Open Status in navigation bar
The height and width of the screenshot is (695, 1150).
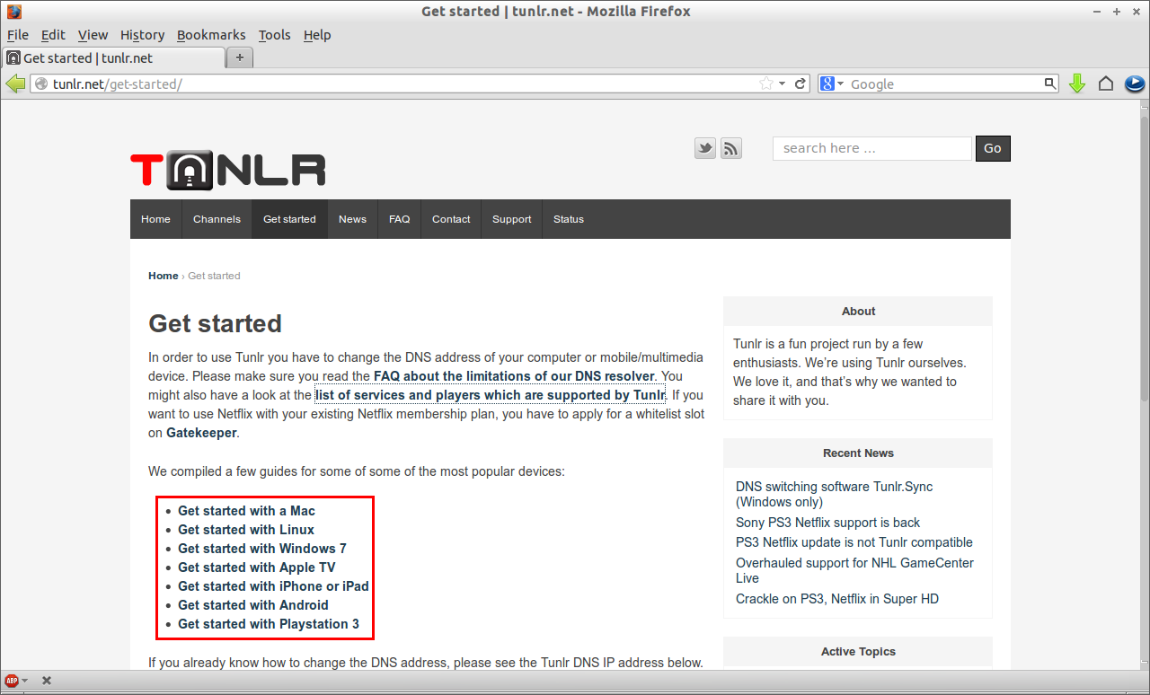point(569,219)
